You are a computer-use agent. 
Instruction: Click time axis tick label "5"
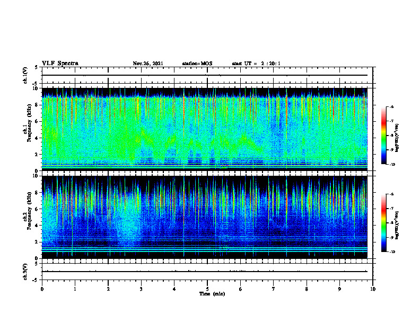(x=207, y=289)
